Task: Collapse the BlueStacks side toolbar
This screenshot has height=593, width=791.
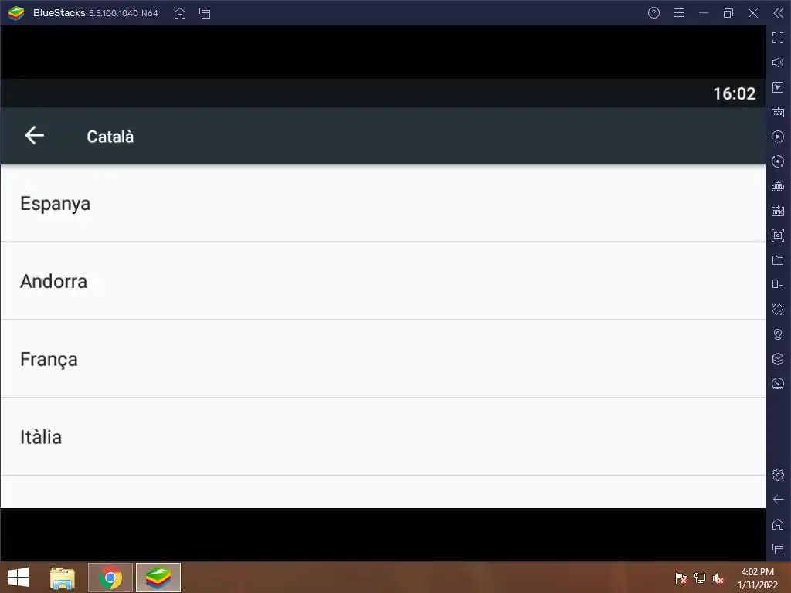Action: [x=779, y=13]
